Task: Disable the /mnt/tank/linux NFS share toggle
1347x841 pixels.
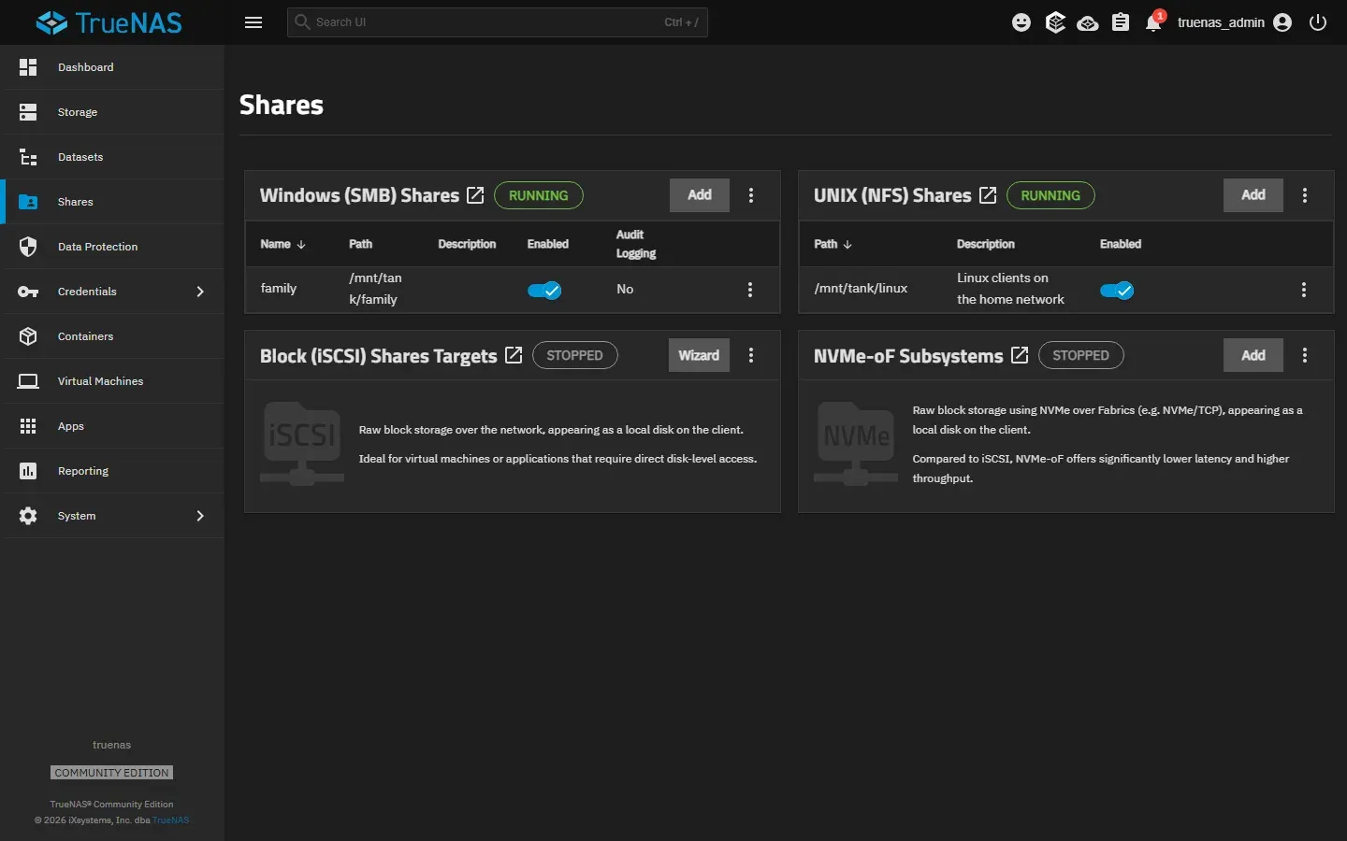Action: coord(1117,291)
